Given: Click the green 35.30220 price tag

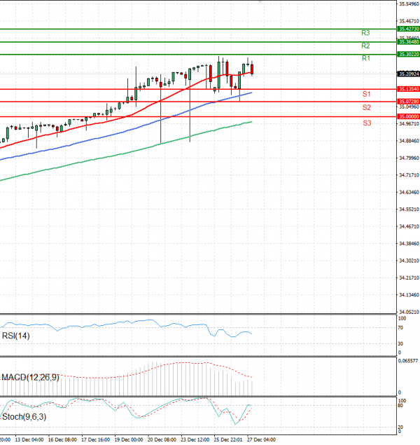Looking at the screenshot, I should (x=408, y=54).
